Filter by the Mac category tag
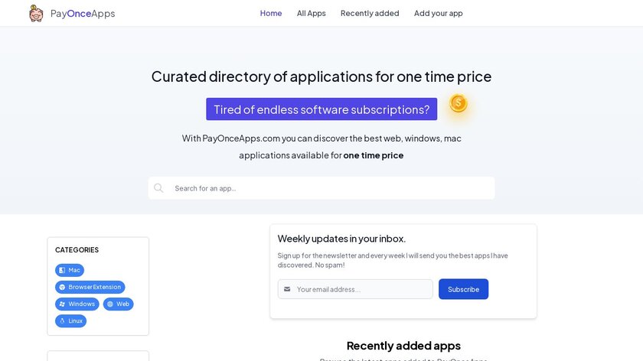643x361 pixels. click(x=70, y=270)
